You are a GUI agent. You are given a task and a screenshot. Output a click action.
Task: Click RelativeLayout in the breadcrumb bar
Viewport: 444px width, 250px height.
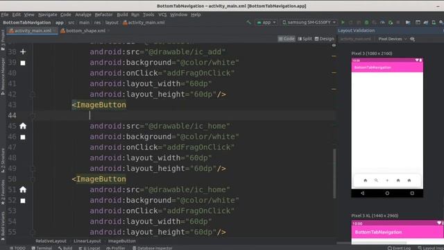(x=51, y=241)
